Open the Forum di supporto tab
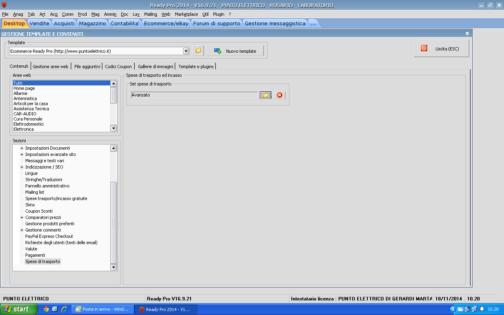 point(217,23)
